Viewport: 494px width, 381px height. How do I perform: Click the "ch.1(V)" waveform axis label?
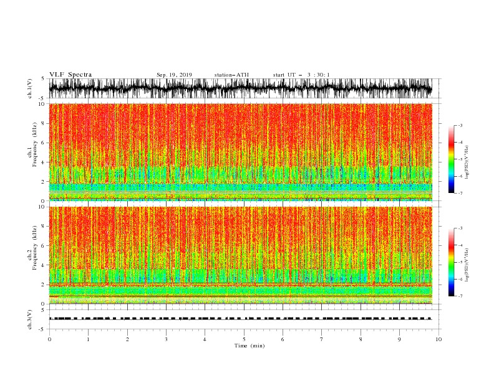click(x=30, y=88)
